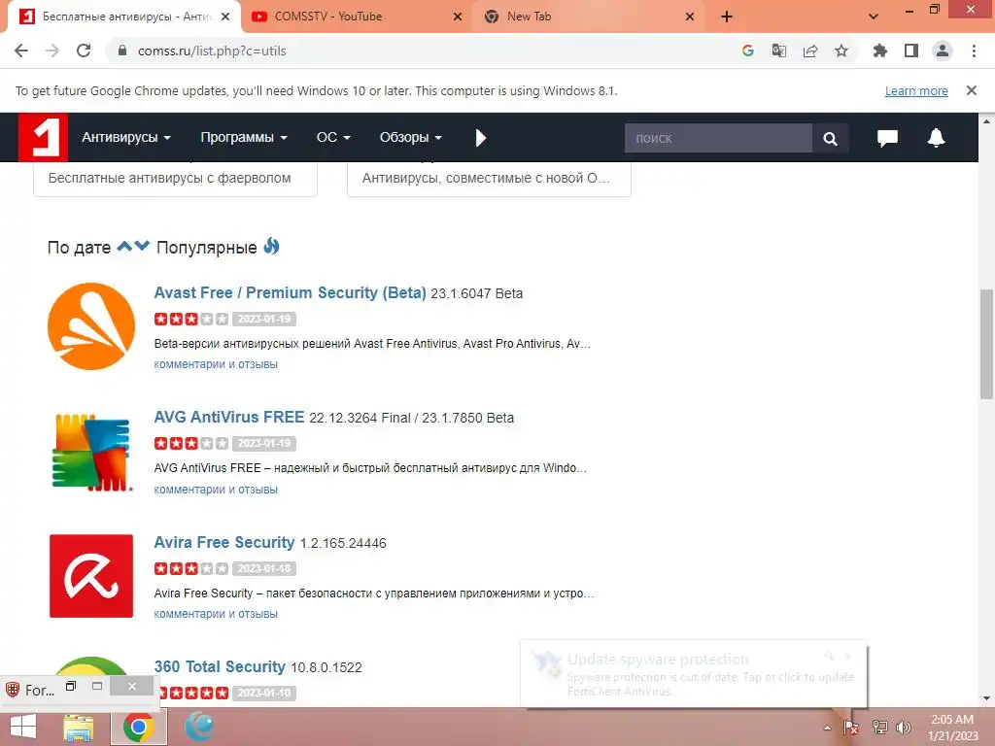Click the Avast orange logo thumbnail
This screenshot has height=746, width=995.
click(91, 326)
